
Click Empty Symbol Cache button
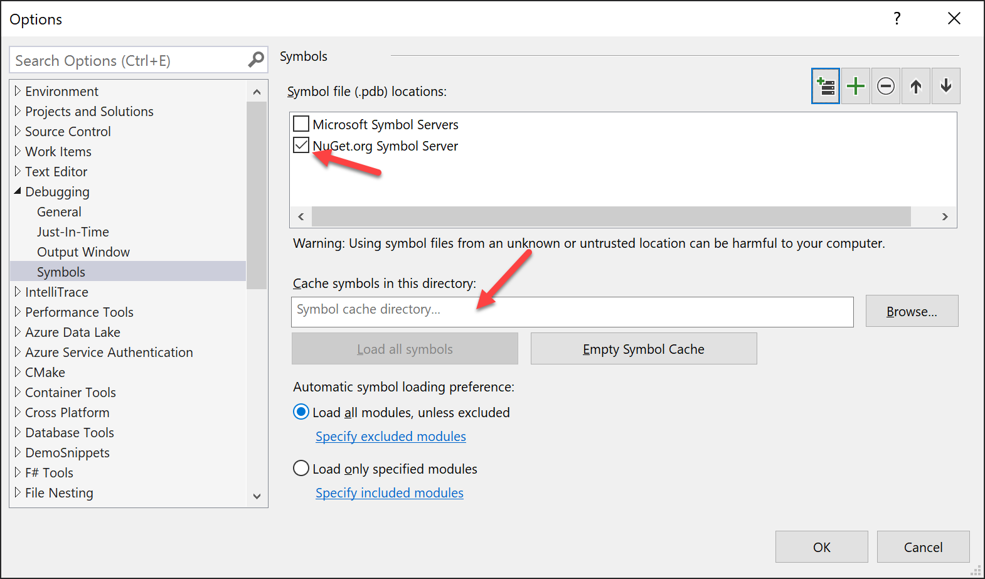click(644, 349)
